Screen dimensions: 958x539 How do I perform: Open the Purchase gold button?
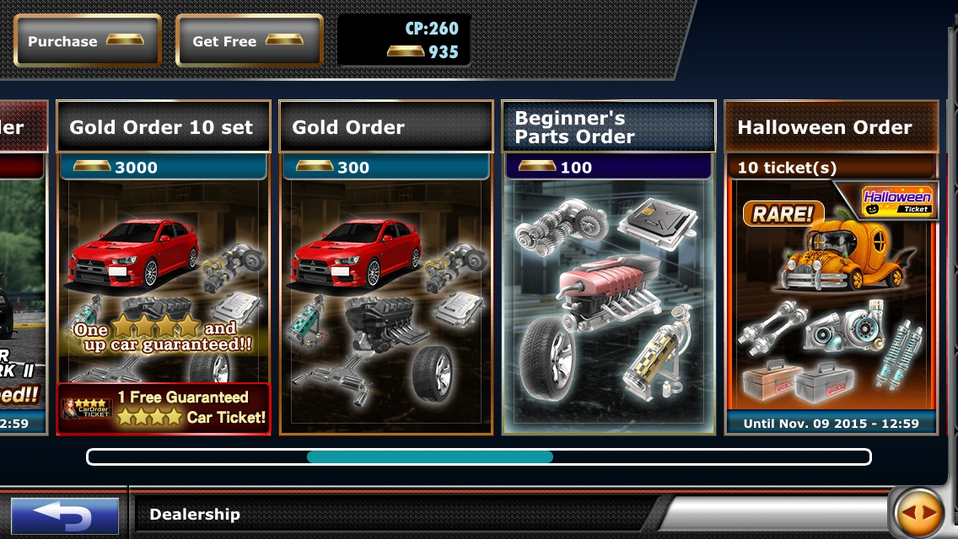pyautogui.click(x=88, y=40)
